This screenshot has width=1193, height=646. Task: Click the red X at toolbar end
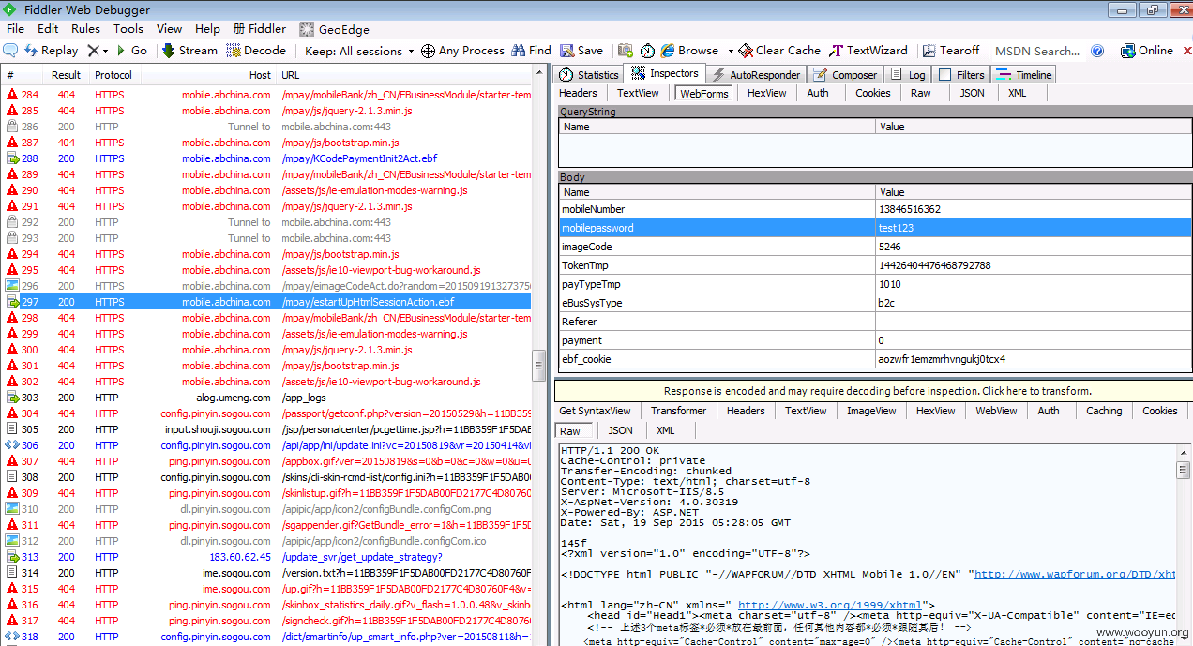(1187, 50)
